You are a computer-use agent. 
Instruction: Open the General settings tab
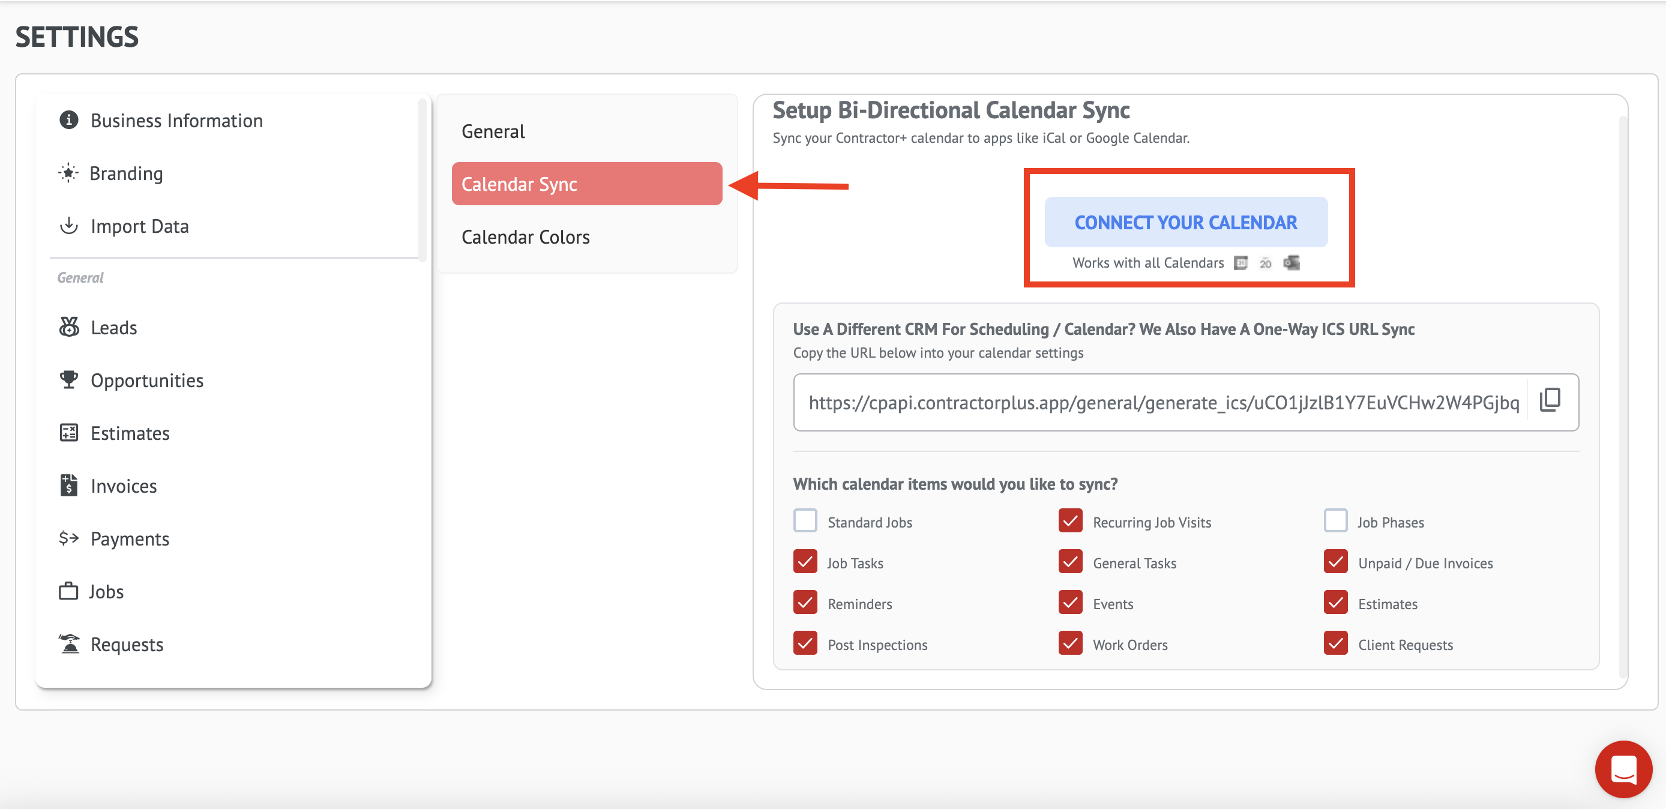click(493, 131)
